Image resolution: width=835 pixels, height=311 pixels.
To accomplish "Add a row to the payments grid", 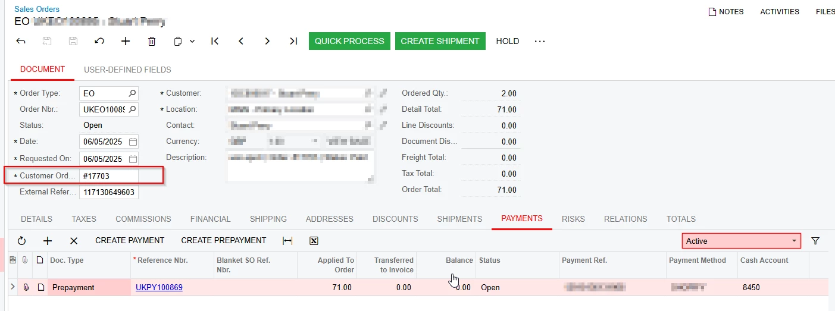I will click(x=48, y=241).
